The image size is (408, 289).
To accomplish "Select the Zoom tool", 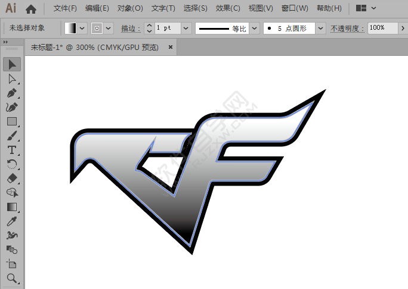I will click(x=12, y=278).
